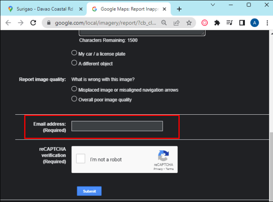Close the Google Maps: Report Inappropriate tab
Viewport: 273px width, 202px height.
pyautogui.click(x=164, y=9)
